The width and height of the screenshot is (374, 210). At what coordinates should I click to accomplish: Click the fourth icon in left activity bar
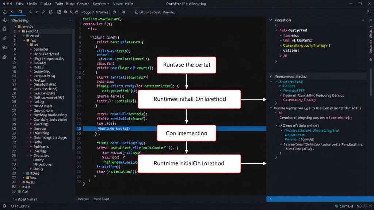point(4,48)
